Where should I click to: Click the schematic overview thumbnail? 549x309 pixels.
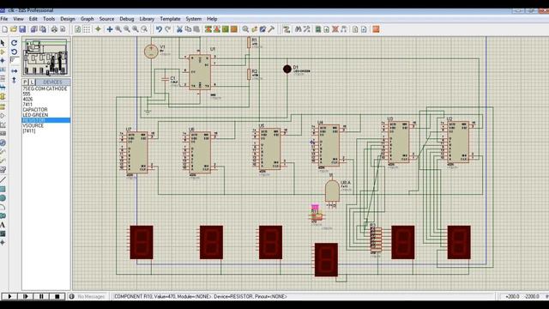tap(45, 58)
